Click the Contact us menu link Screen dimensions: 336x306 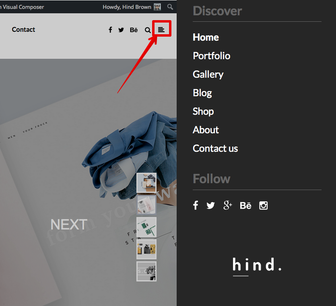(215, 148)
